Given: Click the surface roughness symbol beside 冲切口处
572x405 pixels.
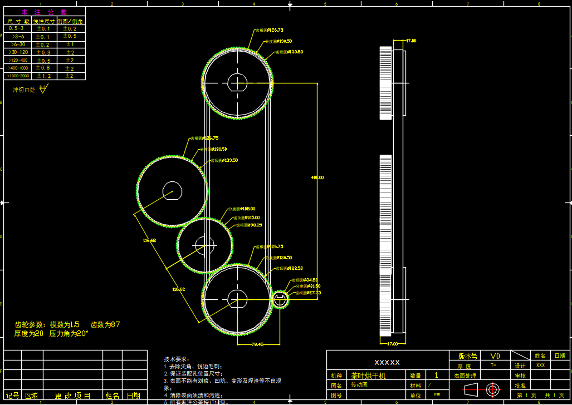Looking at the screenshot, I should pos(43,89).
